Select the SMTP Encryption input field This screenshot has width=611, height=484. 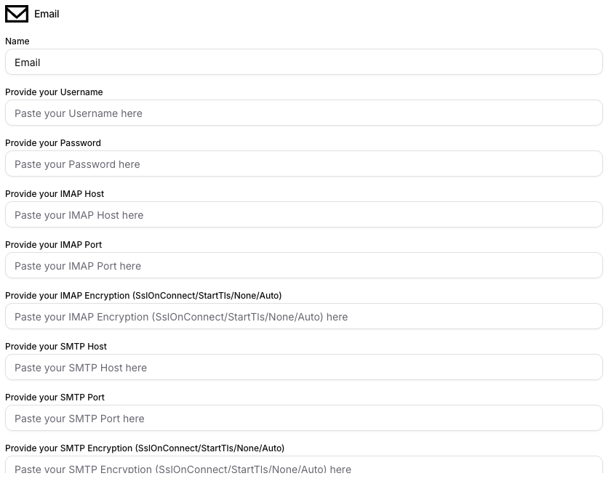[x=303, y=469]
